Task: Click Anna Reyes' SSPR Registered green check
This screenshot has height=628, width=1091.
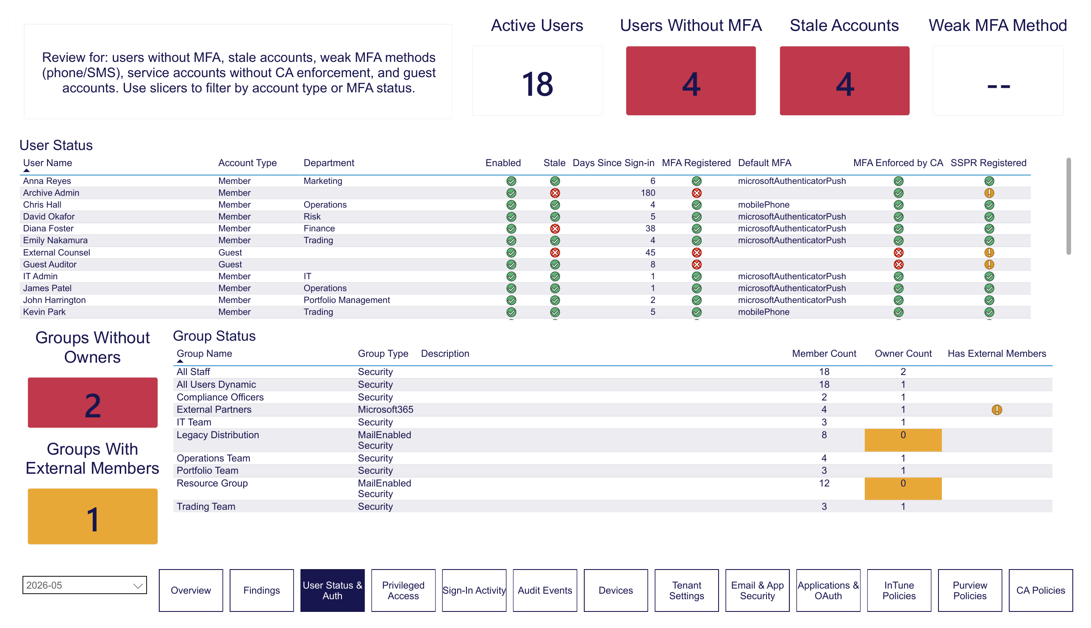Action: click(x=988, y=181)
